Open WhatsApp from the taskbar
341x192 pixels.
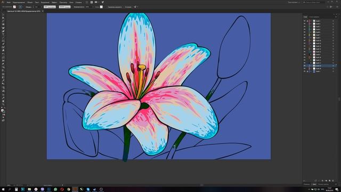coord(55,189)
